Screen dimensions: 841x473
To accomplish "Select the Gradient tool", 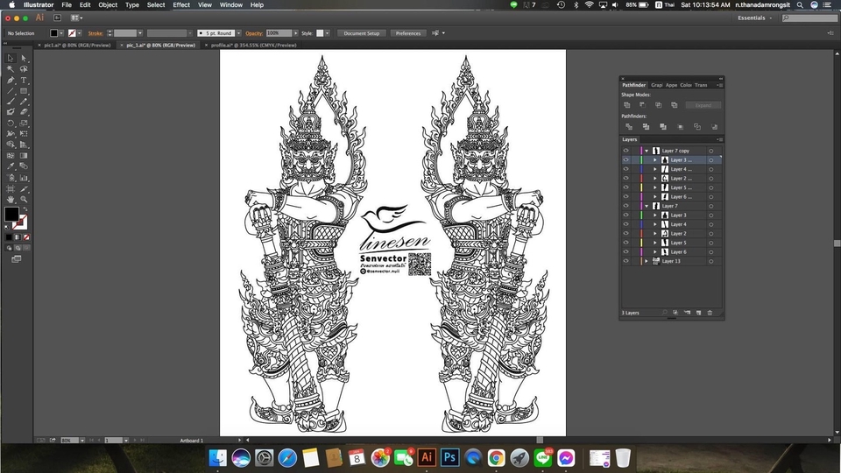I will 24,156.
